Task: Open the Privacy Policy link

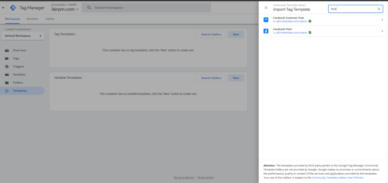Action: (206, 178)
